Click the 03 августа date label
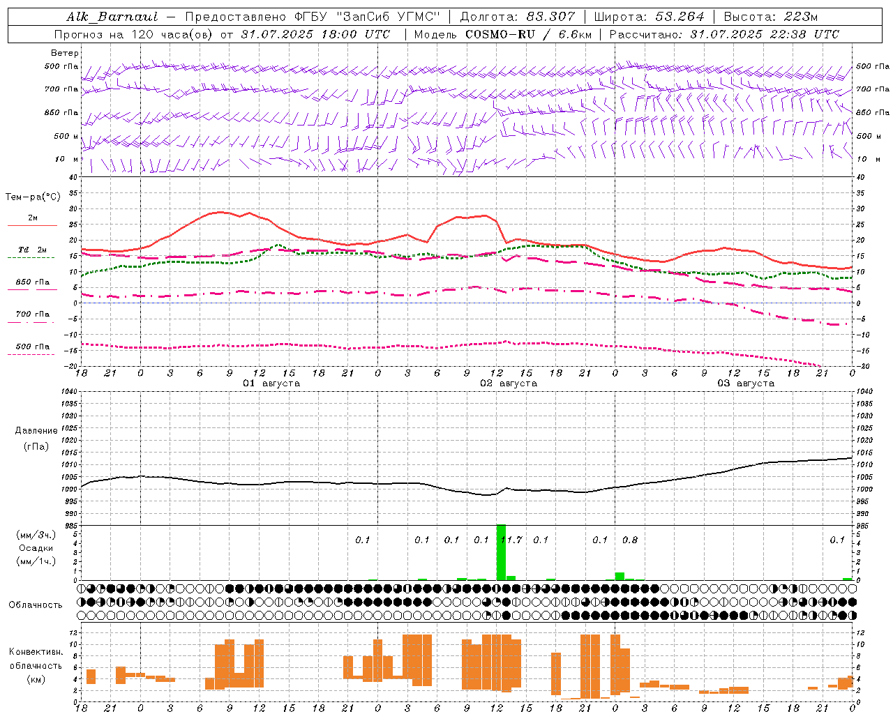 click(x=746, y=383)
